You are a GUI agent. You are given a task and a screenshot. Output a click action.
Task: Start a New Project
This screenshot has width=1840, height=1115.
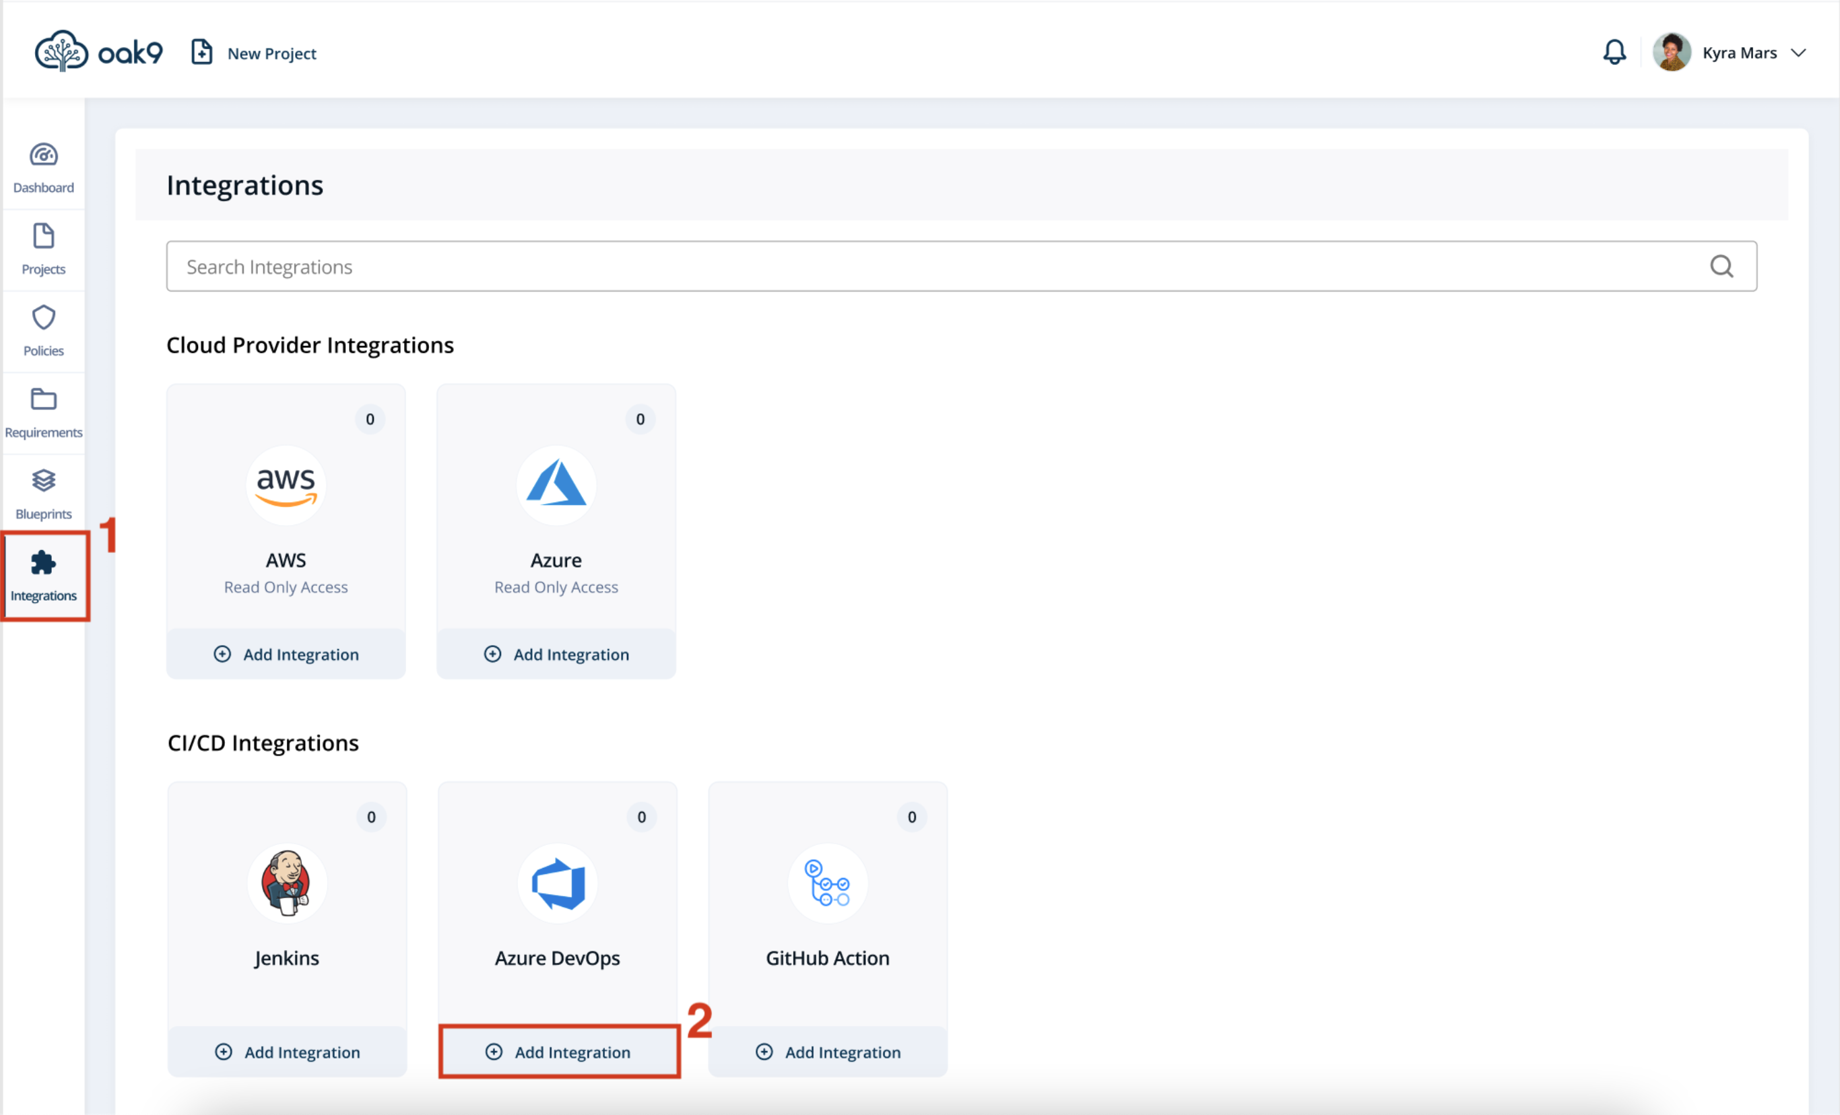(254, 53)
